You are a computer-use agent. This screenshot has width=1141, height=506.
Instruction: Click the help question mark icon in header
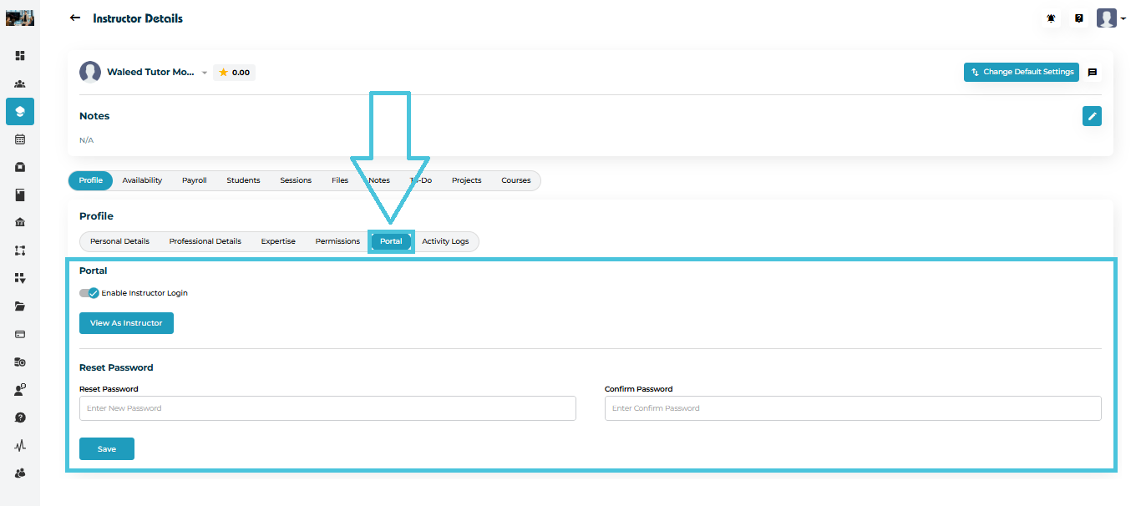[1078, 18]
